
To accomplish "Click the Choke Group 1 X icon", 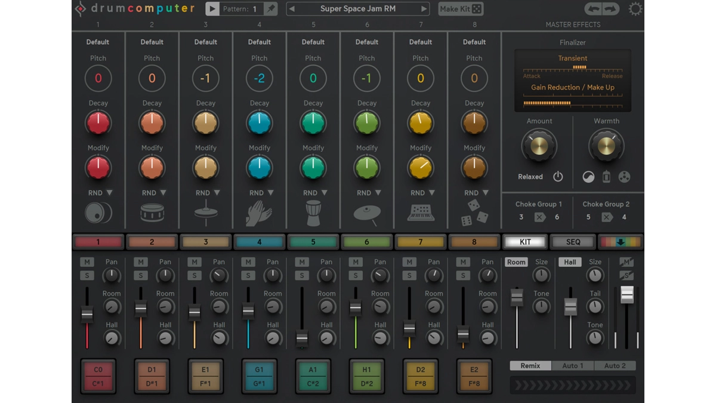I will (540, 217).
